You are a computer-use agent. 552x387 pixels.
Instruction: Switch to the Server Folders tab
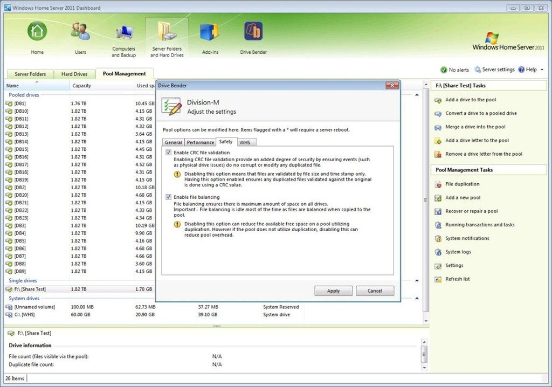(30, 74)
